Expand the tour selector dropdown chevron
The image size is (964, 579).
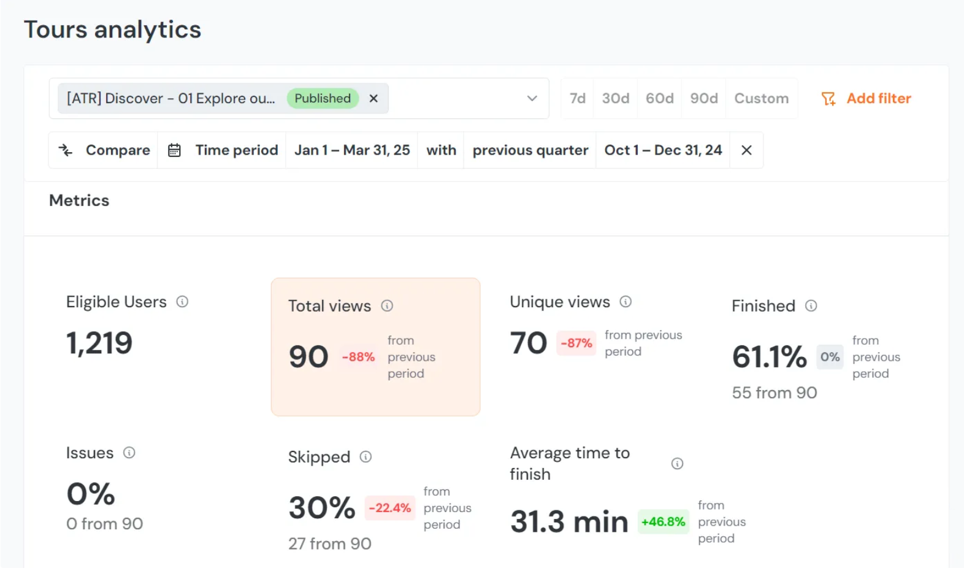click(532, 99)
